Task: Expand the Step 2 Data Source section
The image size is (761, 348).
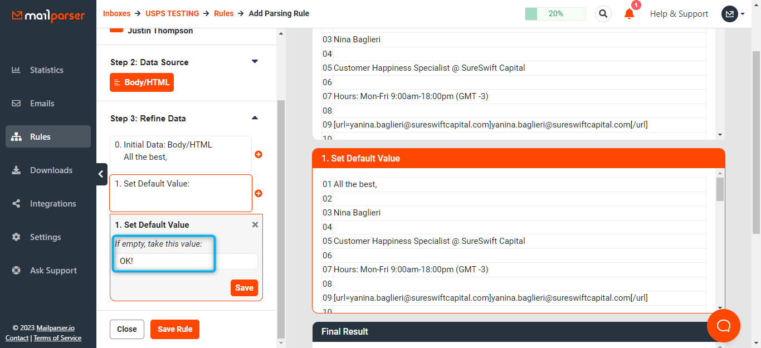Action: pos(255,62)
